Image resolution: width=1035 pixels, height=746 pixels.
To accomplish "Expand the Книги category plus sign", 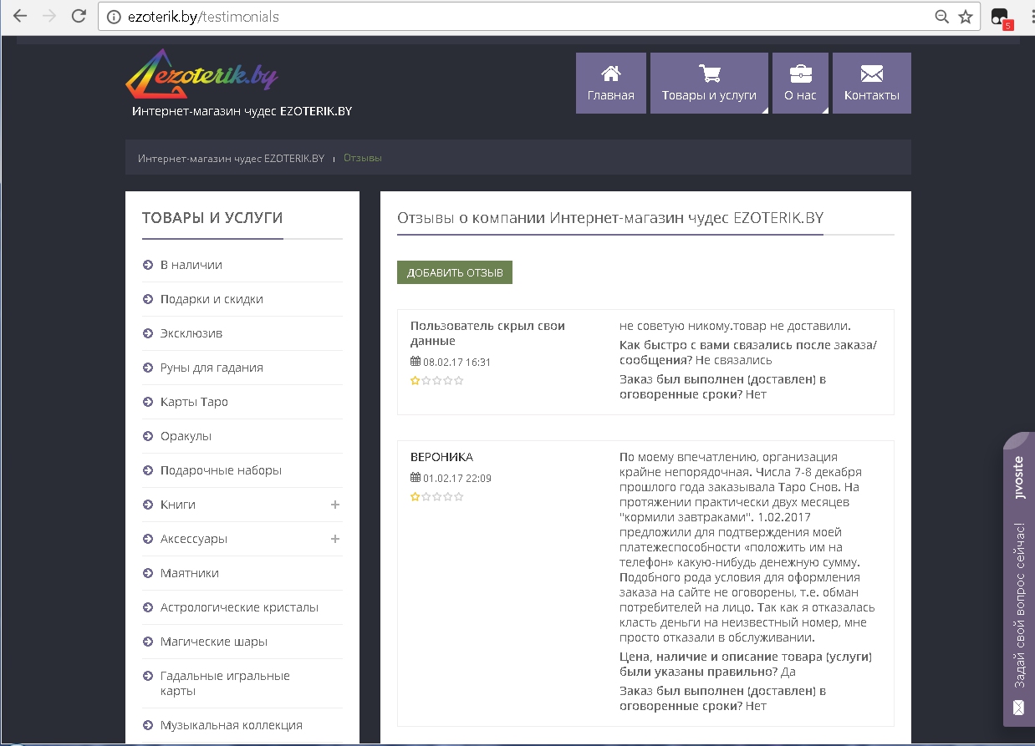I will pos(335,505).
